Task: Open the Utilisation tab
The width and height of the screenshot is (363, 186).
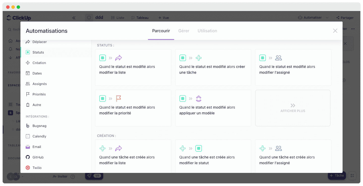Action: pos(207,31)
